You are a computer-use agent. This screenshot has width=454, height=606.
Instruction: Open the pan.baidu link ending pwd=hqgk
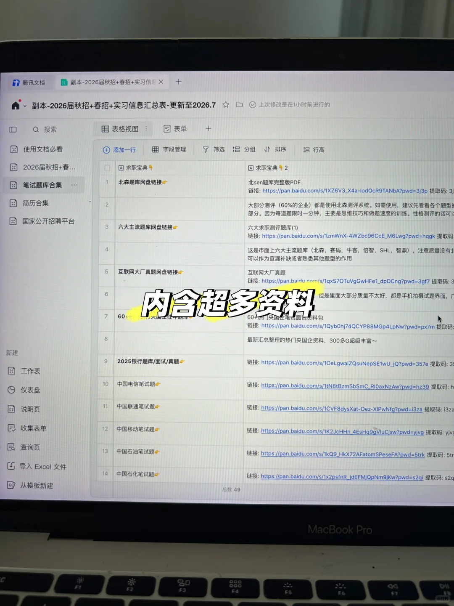coord(348,236)
